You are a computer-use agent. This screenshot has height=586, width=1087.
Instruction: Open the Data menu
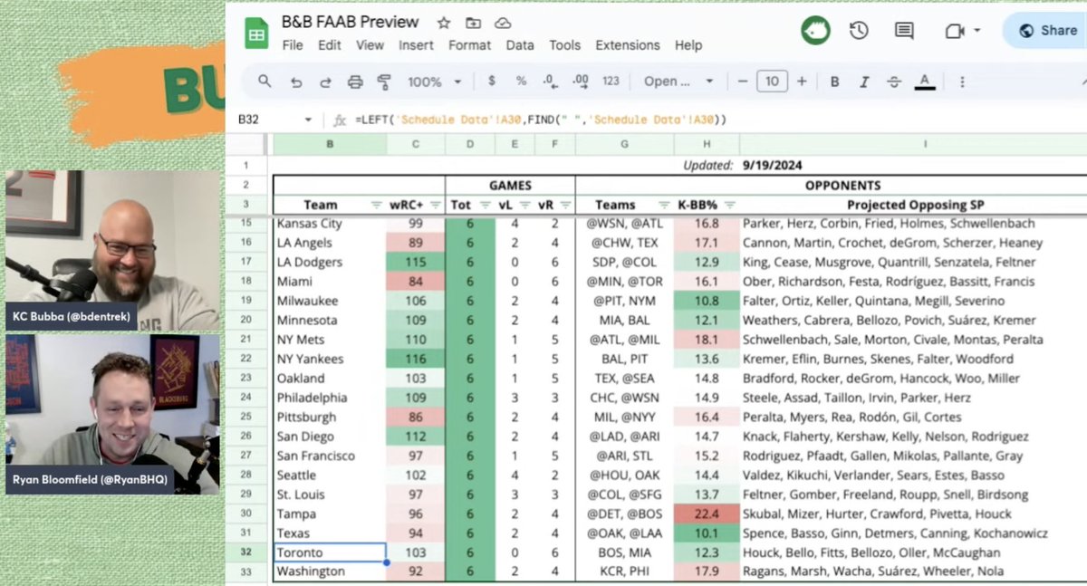pos(520,45)
